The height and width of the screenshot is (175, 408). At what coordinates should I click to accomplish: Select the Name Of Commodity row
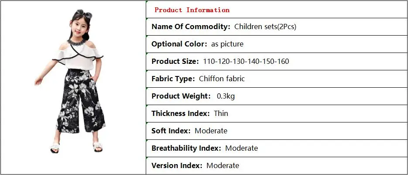(277, 26)
